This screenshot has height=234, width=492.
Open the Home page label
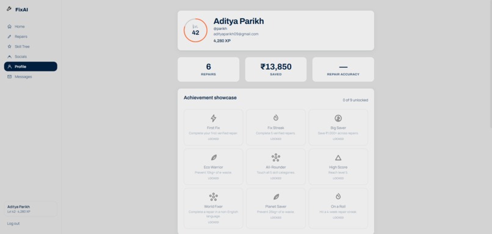coord(20,27)
